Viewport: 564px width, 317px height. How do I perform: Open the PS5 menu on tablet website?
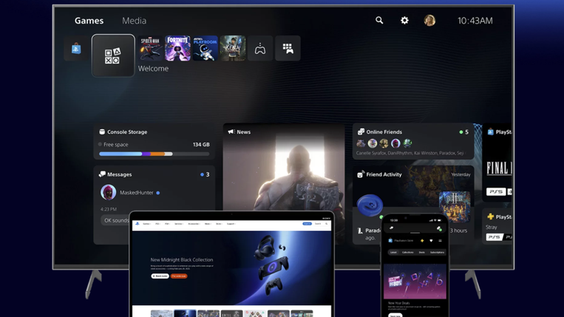pos(158,224)
